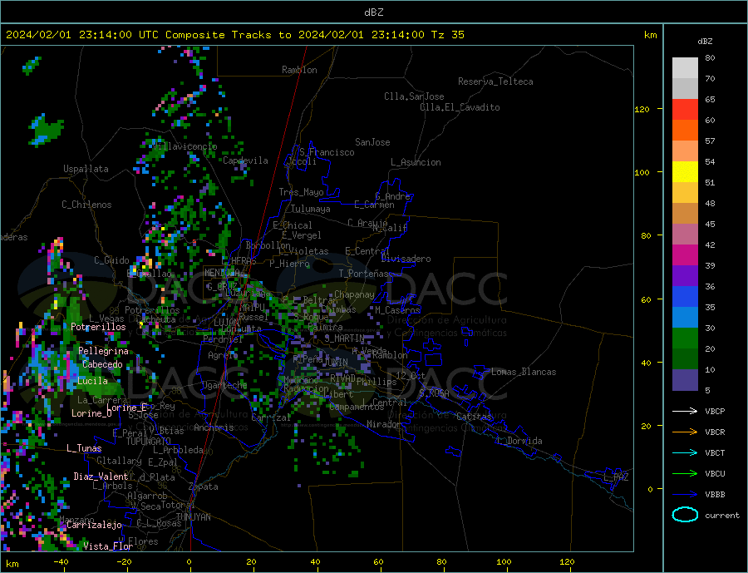Click the L_Asuncion label
This screenshot has width=748, height=573.
point(416,162)
